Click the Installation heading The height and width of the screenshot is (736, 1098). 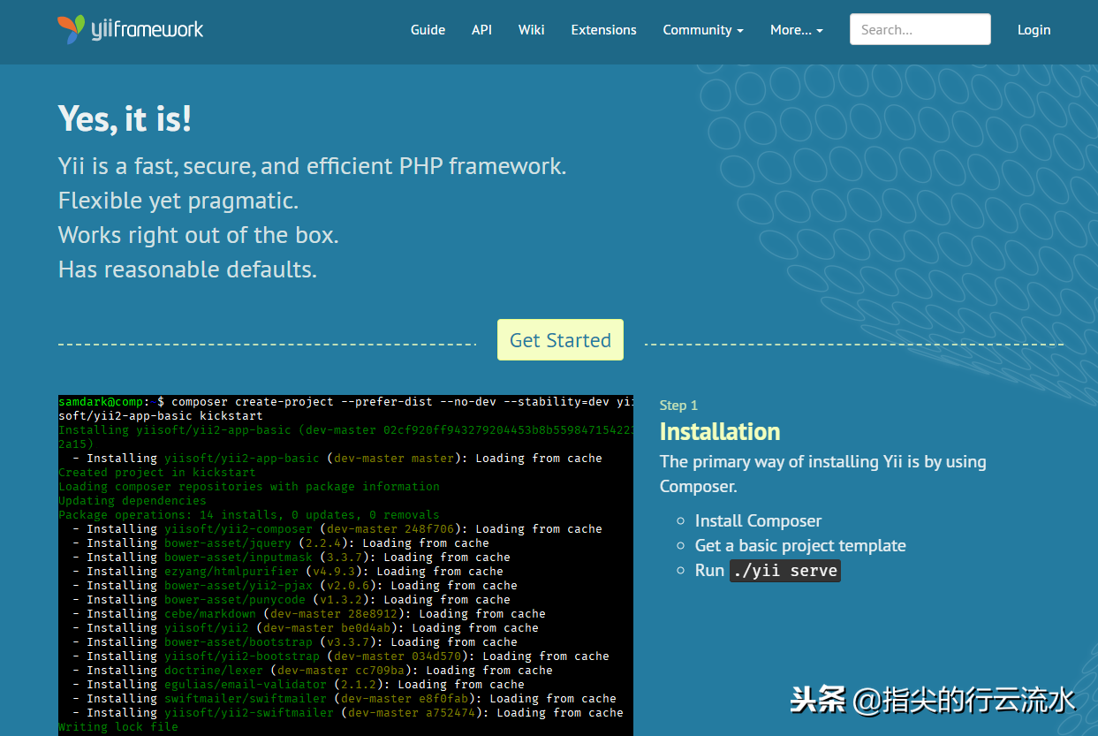click(x=720, y=431)
